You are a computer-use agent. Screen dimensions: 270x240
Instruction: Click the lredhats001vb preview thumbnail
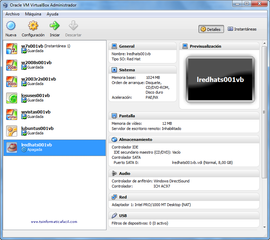220,80
